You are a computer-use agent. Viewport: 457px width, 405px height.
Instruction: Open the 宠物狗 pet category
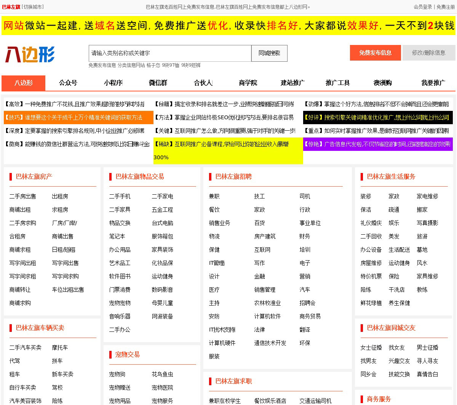pos(117,375)
